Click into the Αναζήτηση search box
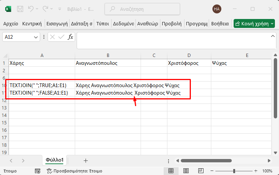Screen dimensions: 279x175 tap(142, 9)
